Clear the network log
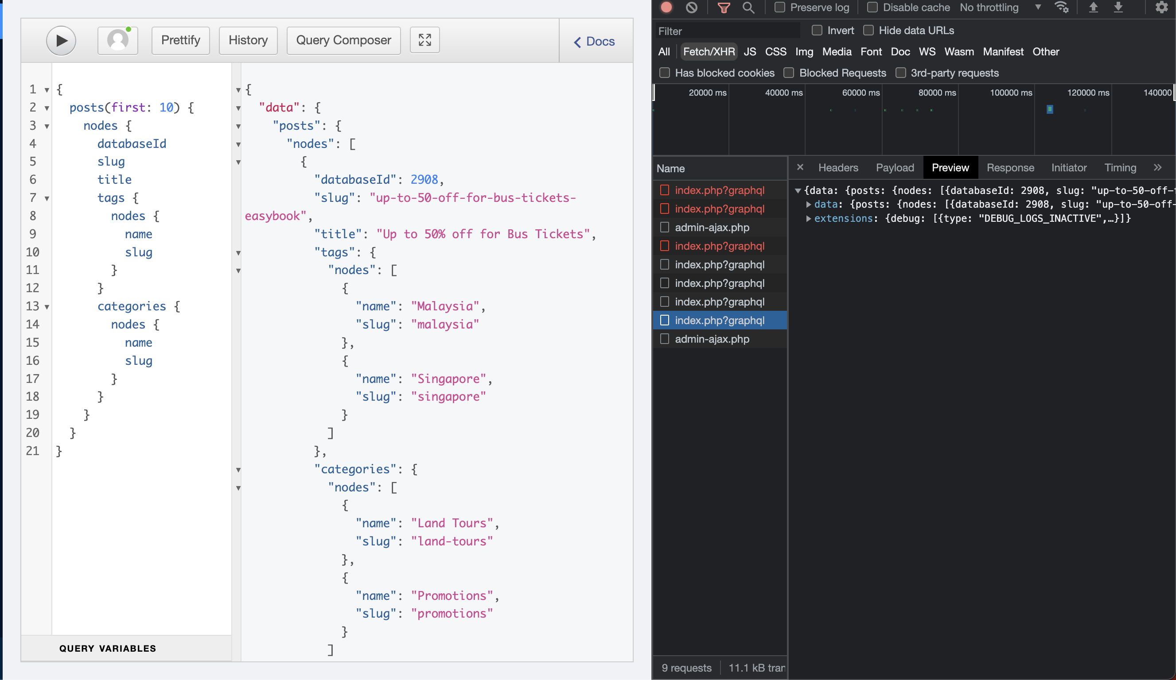1176x680 pixels. (x=692, y=8)
